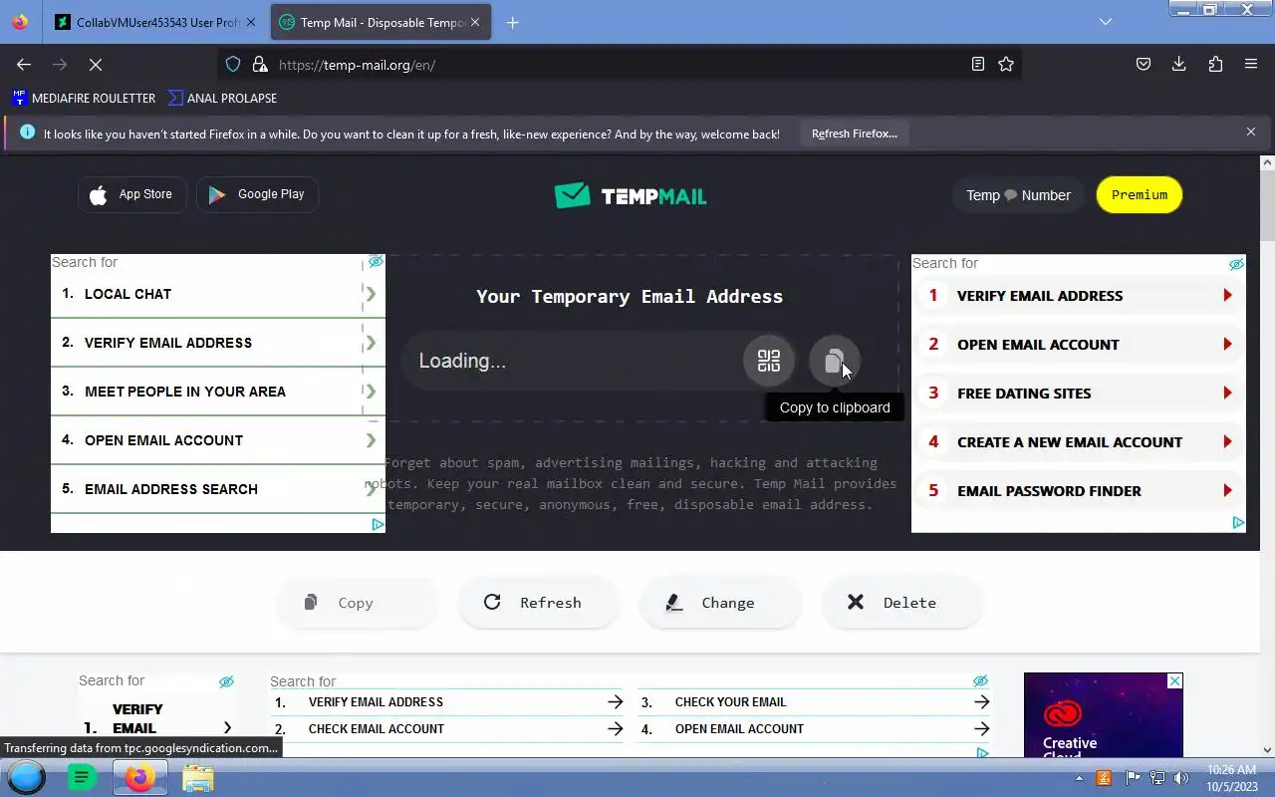
Task: Click the Action Center flag tray icon
Action: 1133,778
